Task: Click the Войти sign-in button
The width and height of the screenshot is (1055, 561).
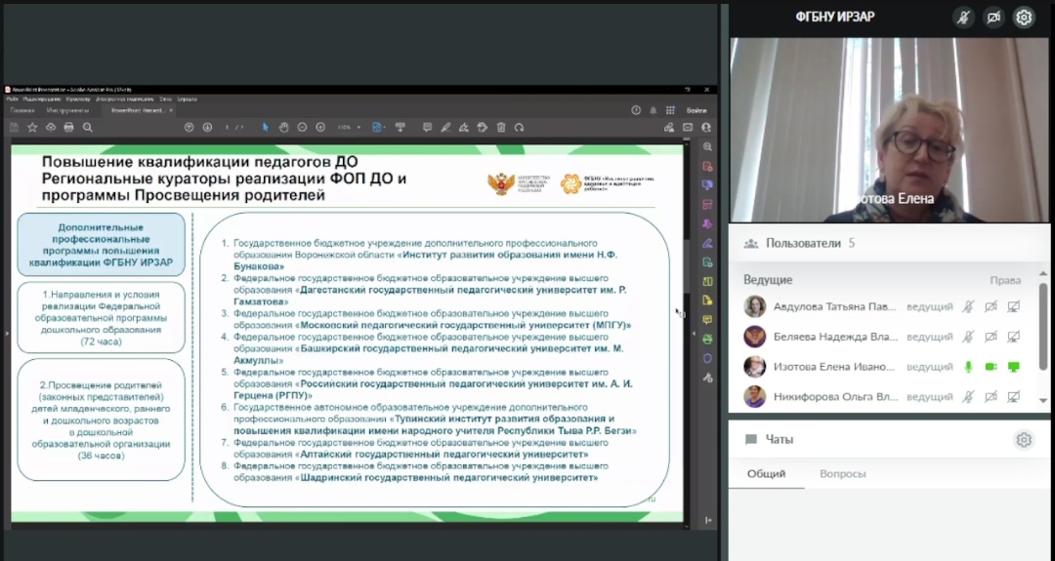Action: (x=696, y=110)
